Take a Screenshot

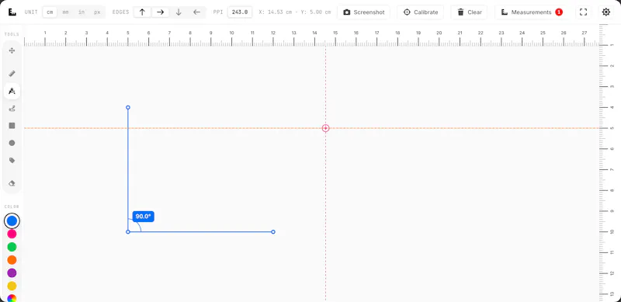[x=363, y=12]
